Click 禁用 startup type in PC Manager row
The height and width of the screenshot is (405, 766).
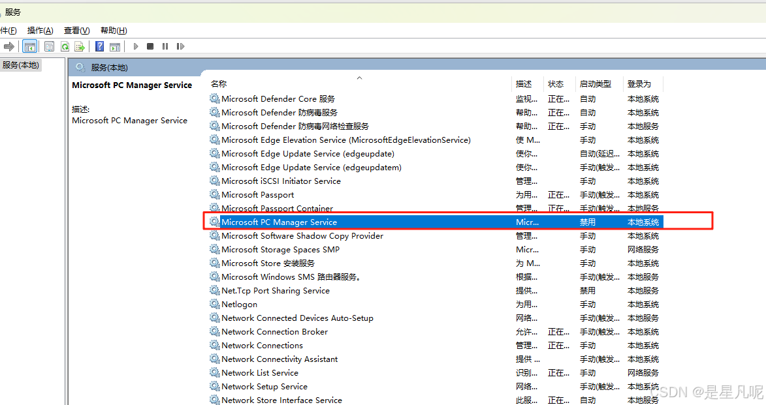click(x=588, y=222)
